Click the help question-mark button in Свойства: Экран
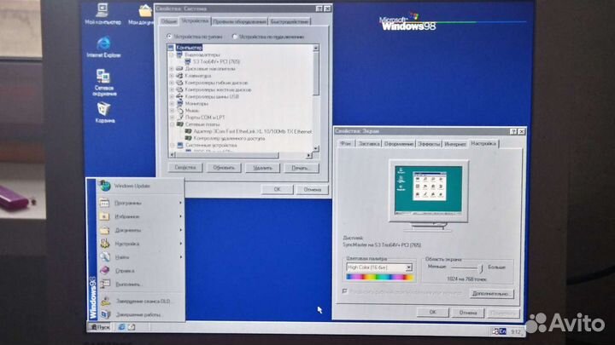 coord(514,131)
